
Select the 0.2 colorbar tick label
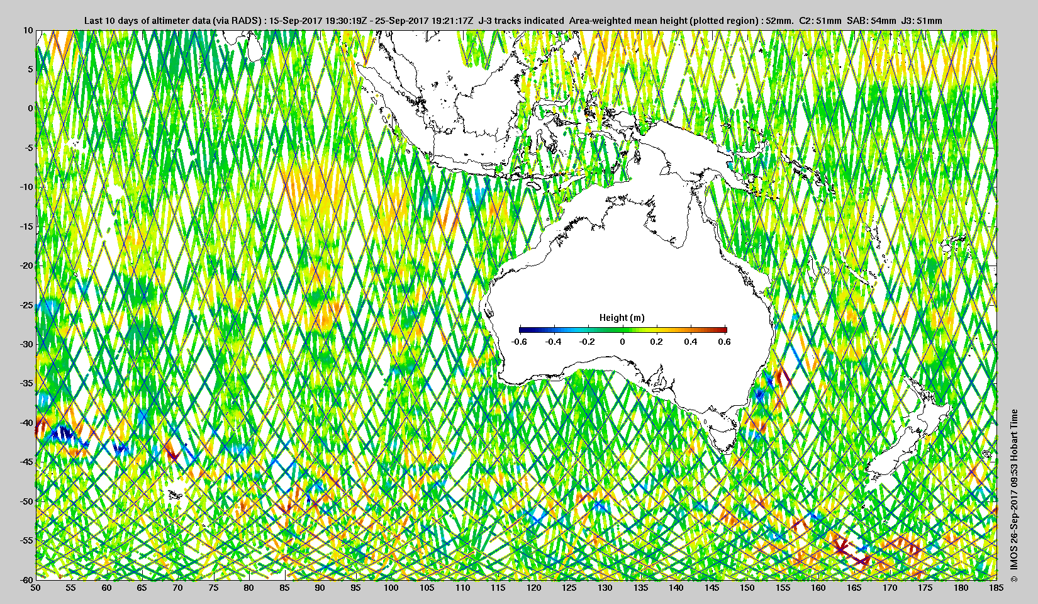click(x=656, y=342)
